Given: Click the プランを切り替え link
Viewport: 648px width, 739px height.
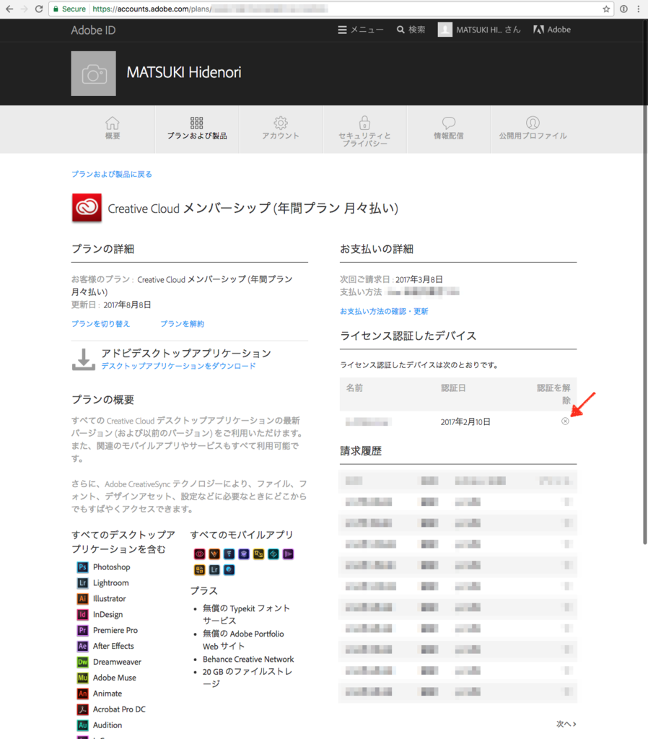Looking at the screenshot, I should click(100, 324).
